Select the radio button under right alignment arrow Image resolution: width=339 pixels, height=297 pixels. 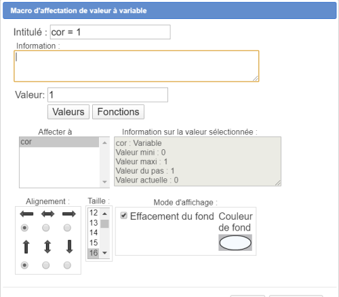[x=67, y=228]
